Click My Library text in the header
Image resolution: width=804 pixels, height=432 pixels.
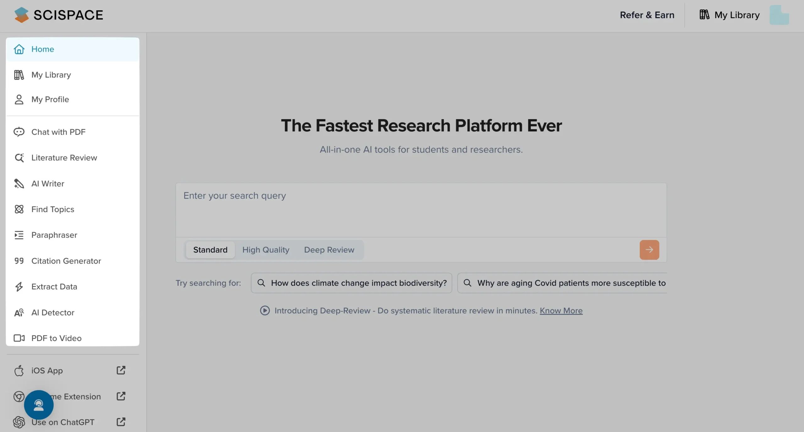(x=737, y=15)
